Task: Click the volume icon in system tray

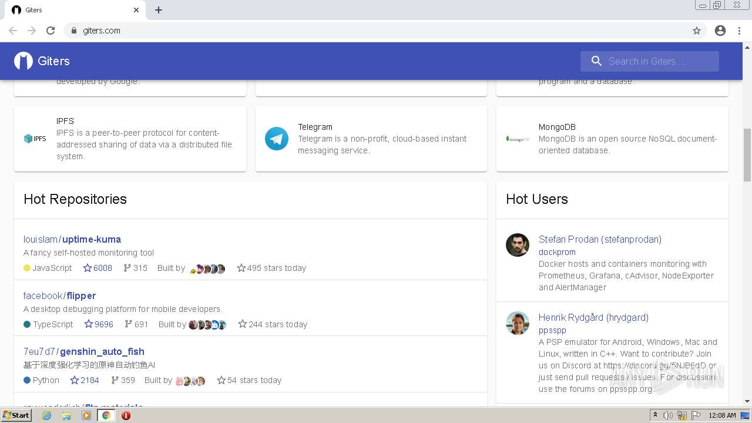Action: click(668, 415)
